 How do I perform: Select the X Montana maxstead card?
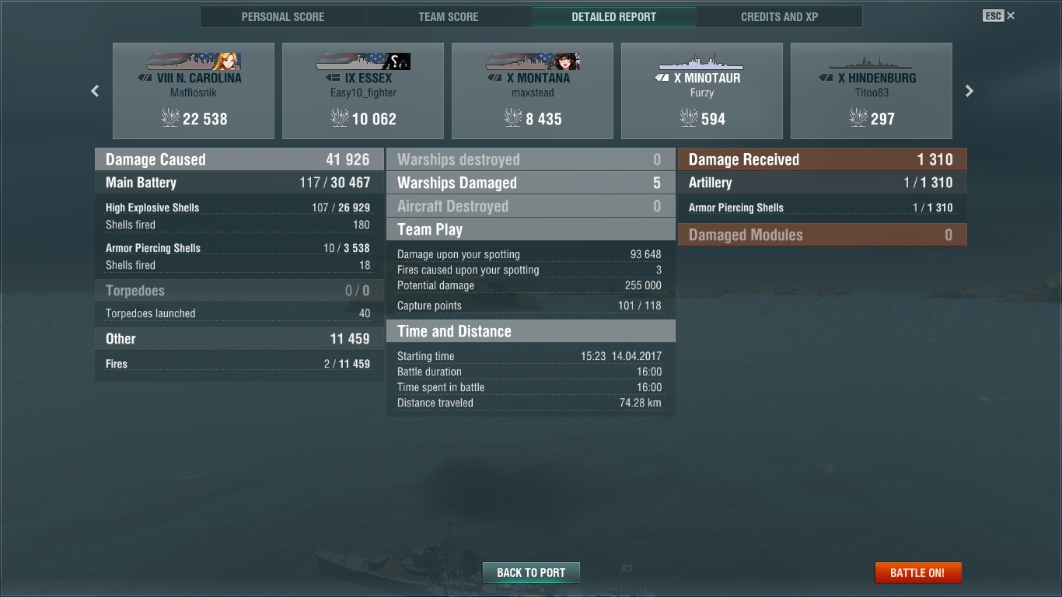pos(533,91)
